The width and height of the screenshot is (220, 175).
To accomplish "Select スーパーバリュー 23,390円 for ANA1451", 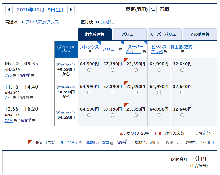I will point(136,115).
